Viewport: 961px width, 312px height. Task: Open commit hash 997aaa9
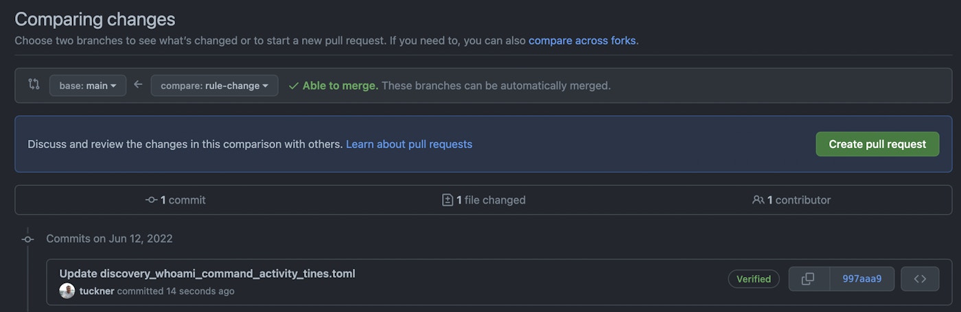pos(861,279)
